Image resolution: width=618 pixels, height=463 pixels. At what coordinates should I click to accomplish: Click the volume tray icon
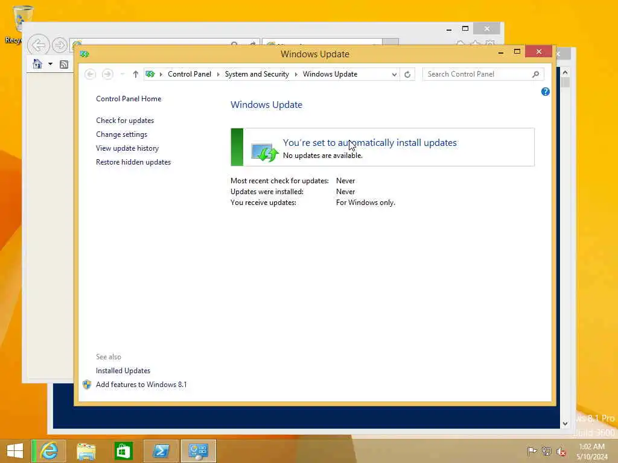[561, 452]
